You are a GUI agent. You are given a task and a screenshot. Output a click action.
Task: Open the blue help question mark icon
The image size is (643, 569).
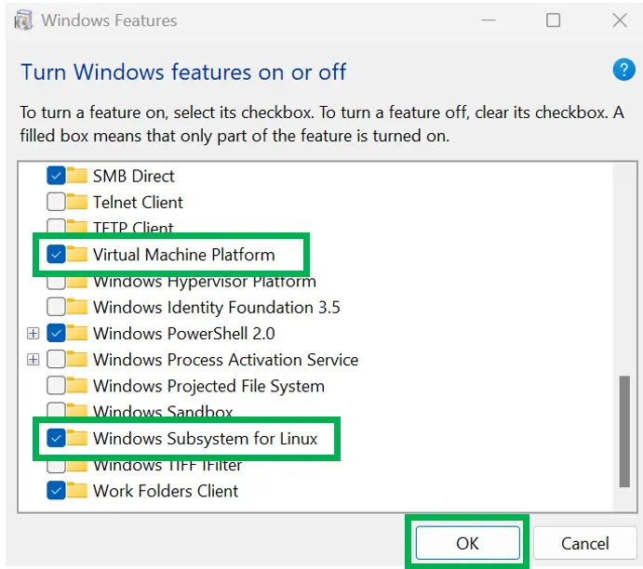click(623, 70)
